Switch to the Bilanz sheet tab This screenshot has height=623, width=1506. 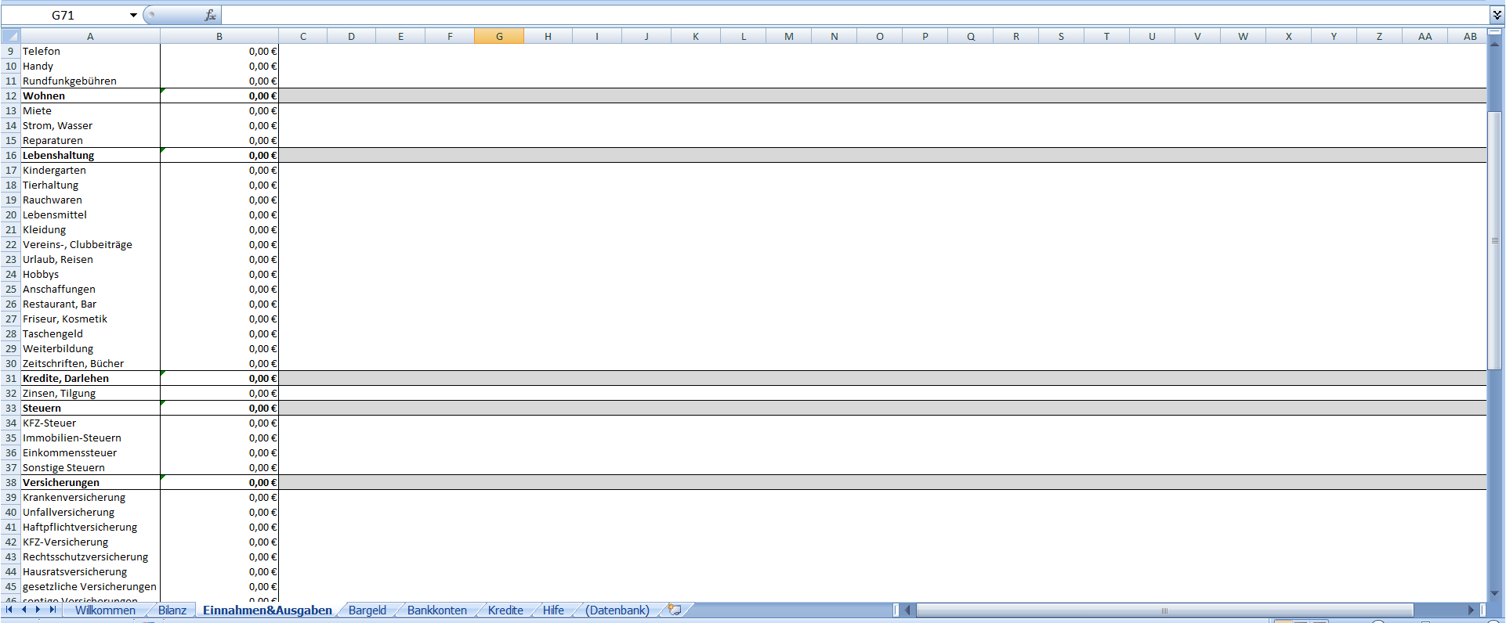(x=172, y=610)
